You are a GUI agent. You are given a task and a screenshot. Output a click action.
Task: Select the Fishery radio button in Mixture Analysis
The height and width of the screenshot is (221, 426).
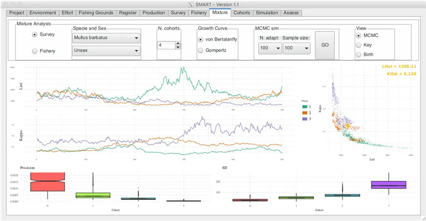pyautogui.click(x=34, y=51)
